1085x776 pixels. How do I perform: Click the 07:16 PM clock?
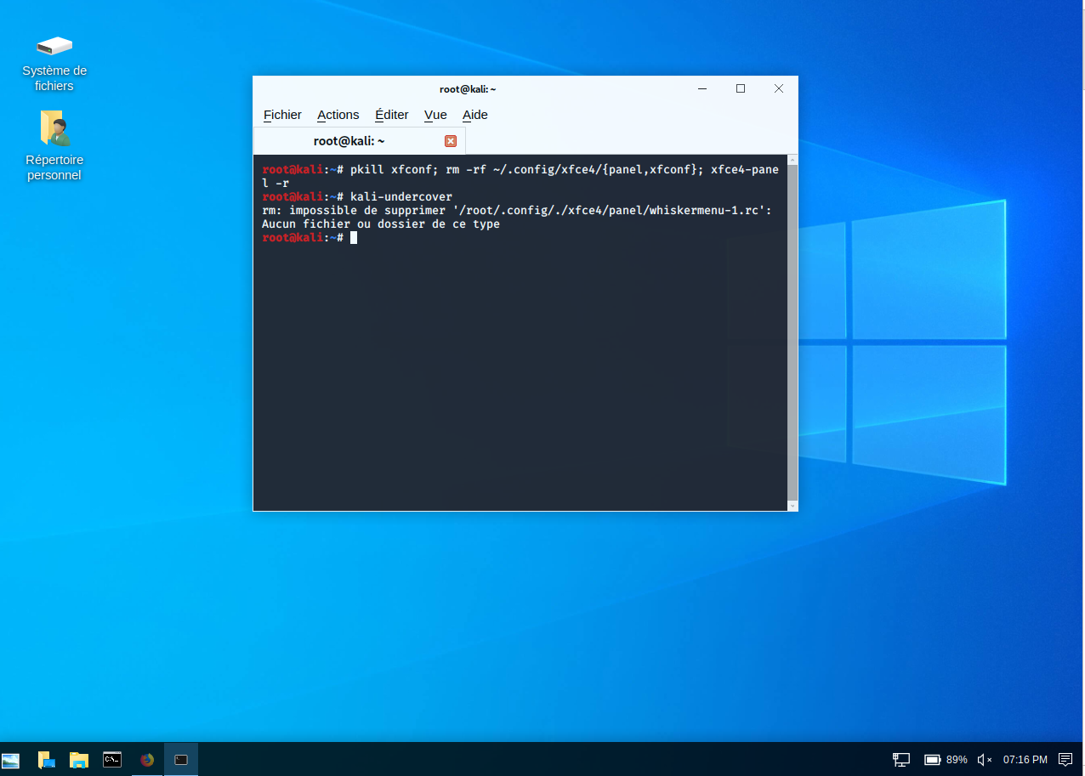click(x=1025, y=760)
